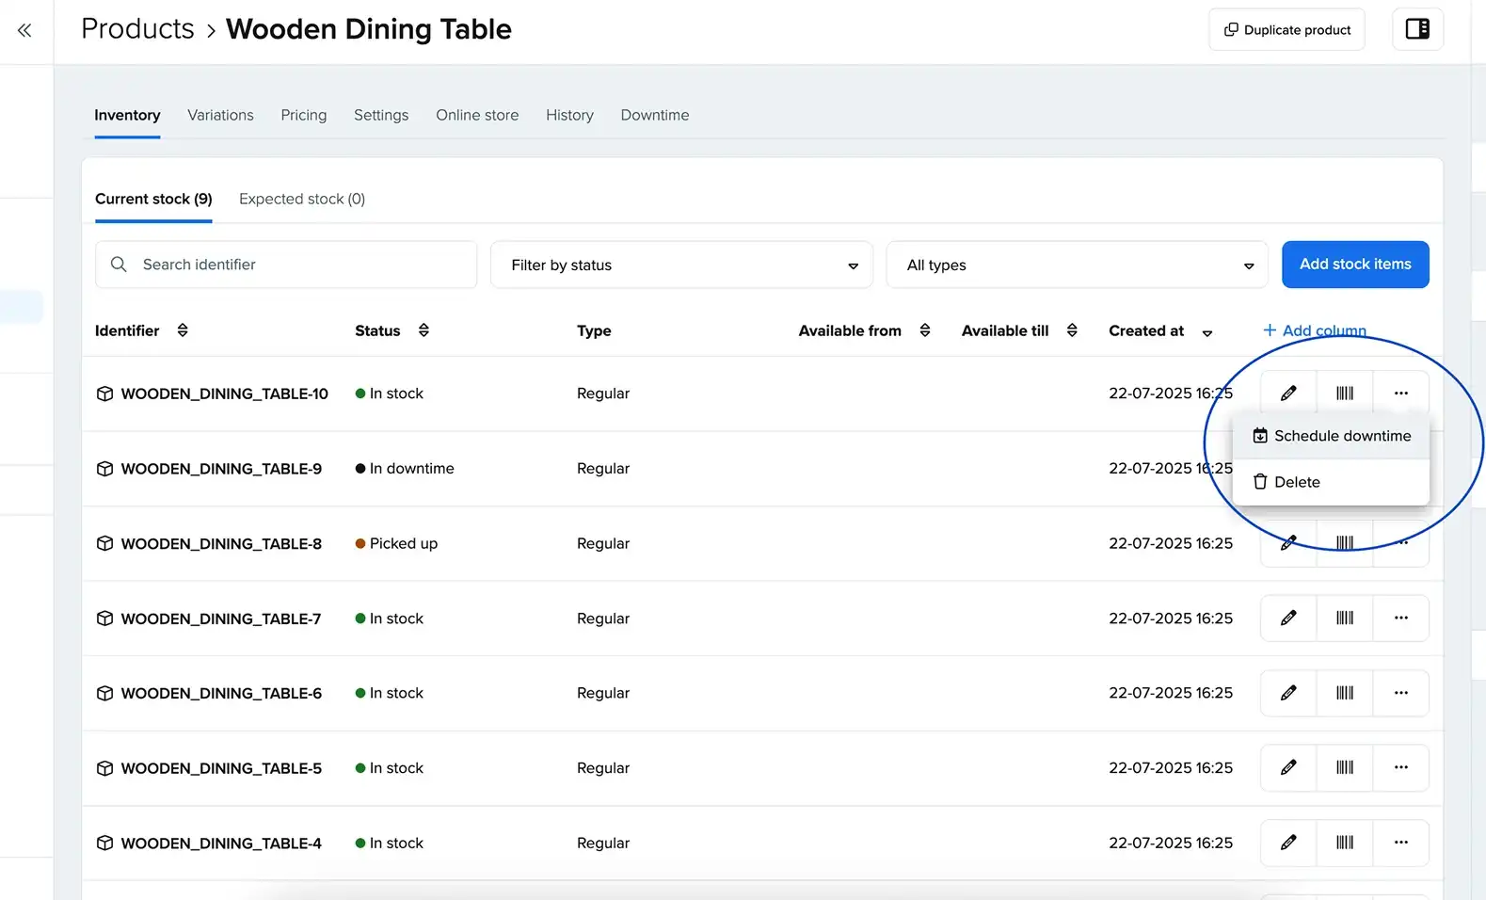The image size is (1486, 900).
Task: Click pencil icon for WOODEN_DINING_TABLE-5
Action: pyautogui.click(x=1288, y=768)
